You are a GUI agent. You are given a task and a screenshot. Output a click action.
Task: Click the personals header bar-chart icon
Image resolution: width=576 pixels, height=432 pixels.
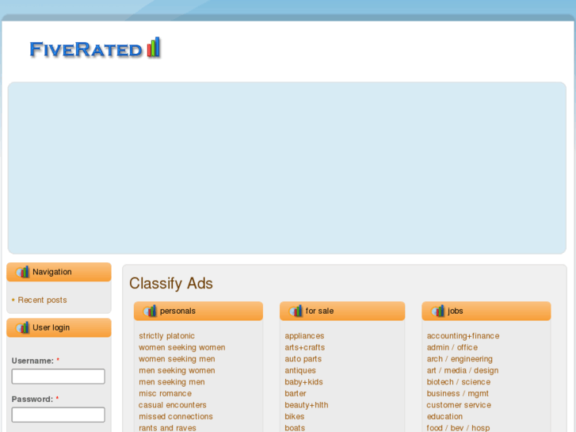150,311
